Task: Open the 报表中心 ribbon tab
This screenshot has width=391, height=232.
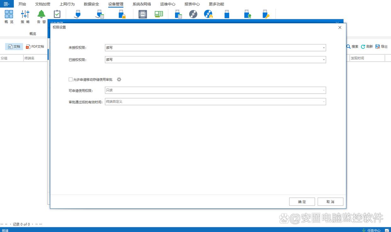Action: 192,4
